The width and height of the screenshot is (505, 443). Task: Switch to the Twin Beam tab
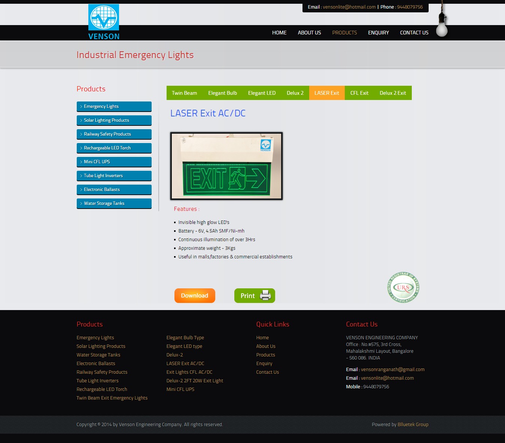click(x=184, y=93)
